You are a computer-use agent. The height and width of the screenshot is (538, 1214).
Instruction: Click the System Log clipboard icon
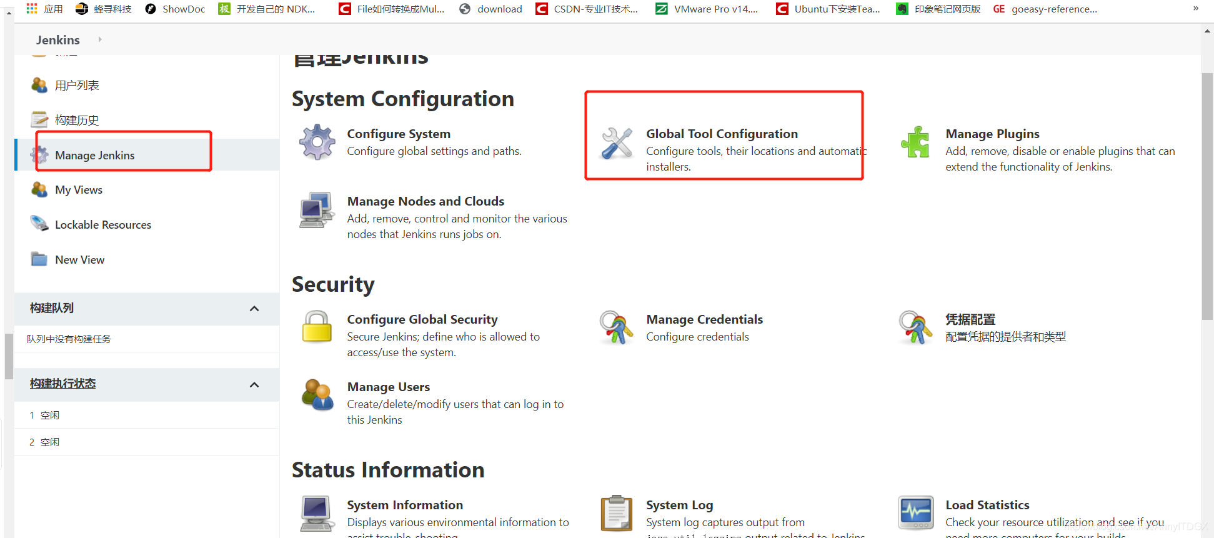tap(617, 513)
